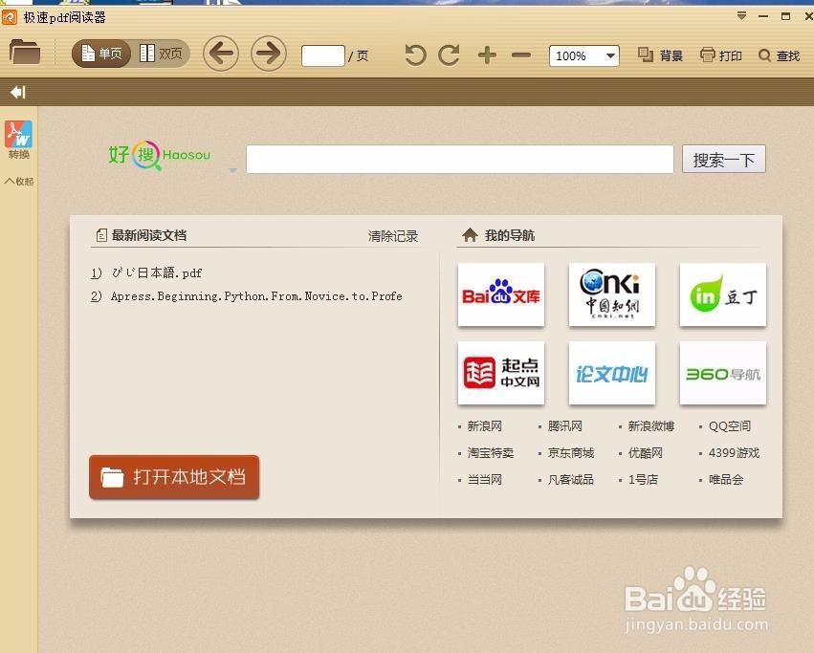
Task: Collapse the side panel via 收起
Action: (x=19, y=181)
